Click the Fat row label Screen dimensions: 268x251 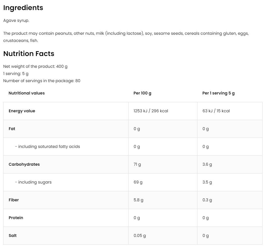click(12, 129)
